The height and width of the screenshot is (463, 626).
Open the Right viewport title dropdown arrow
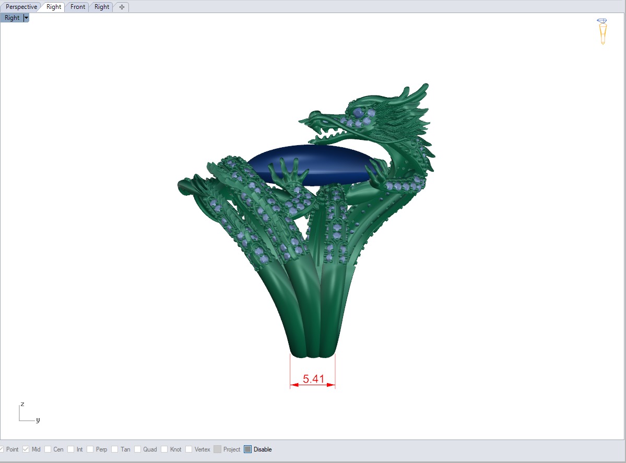pos(26,18)
